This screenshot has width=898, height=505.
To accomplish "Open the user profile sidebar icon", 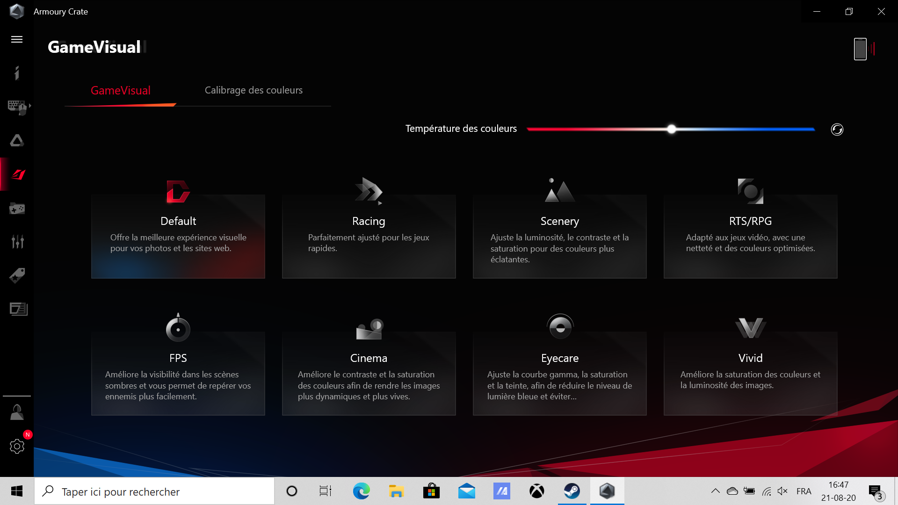I will click(17, 412).
